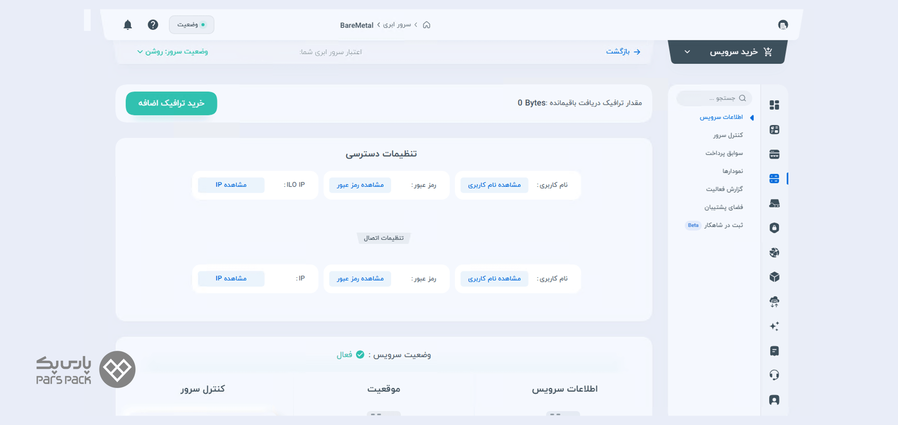
Task: Expand وضعیت سرور: روشن dropdown
Action: [x=172, y=52]
